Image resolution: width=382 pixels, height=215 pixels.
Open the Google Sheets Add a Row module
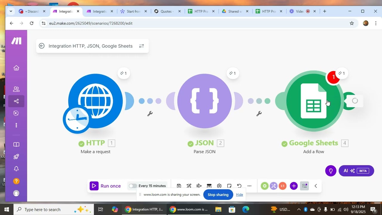[313, 101]
